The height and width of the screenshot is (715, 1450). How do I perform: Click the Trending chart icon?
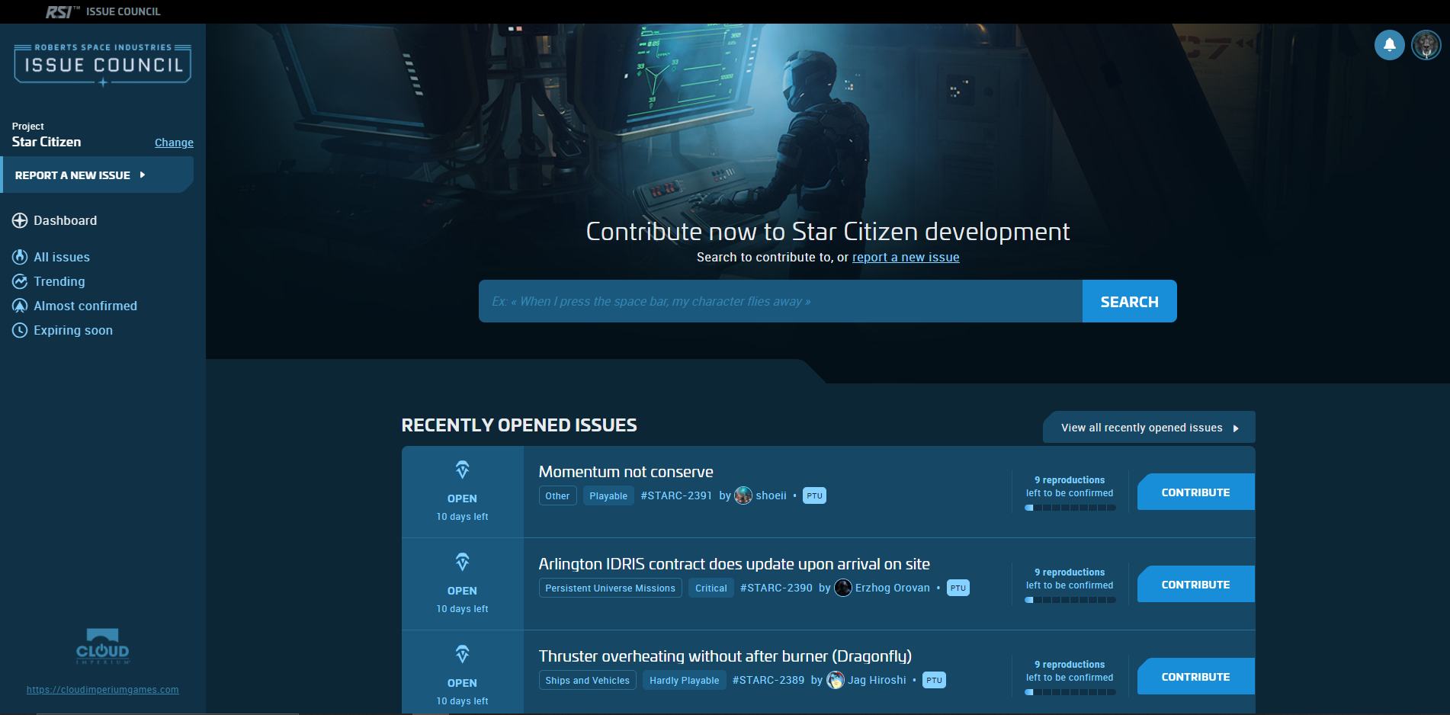coord(20,281)
